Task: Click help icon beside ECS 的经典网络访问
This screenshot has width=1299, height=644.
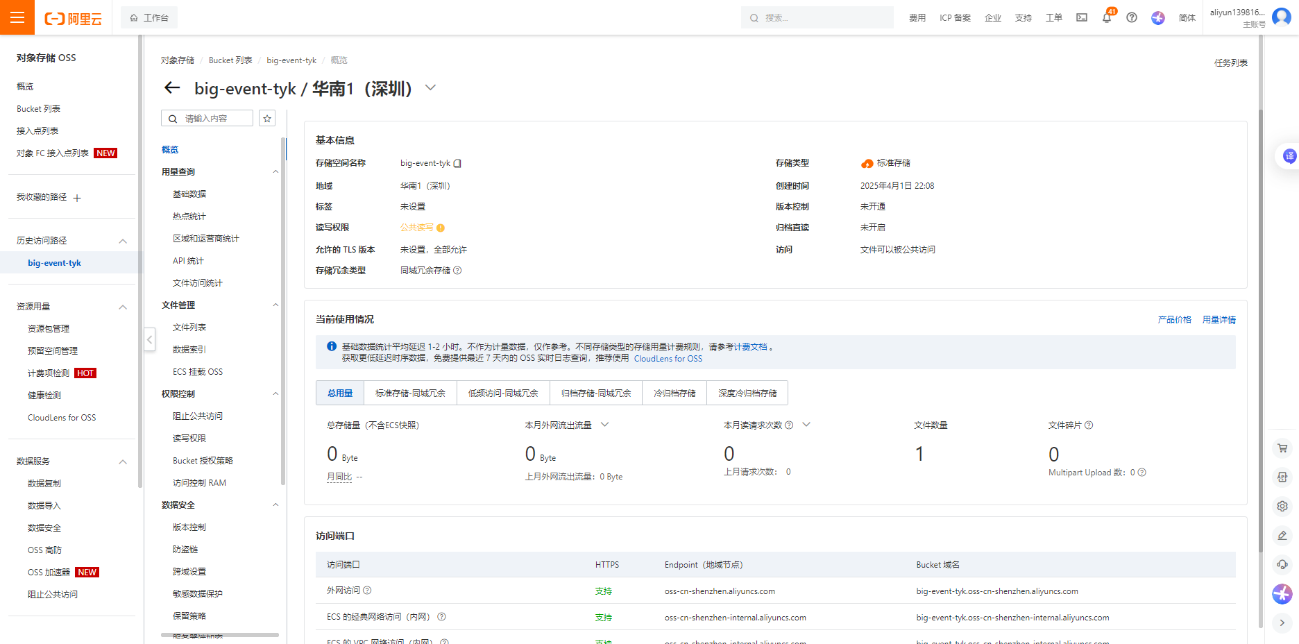Action: tap(441, 617)
